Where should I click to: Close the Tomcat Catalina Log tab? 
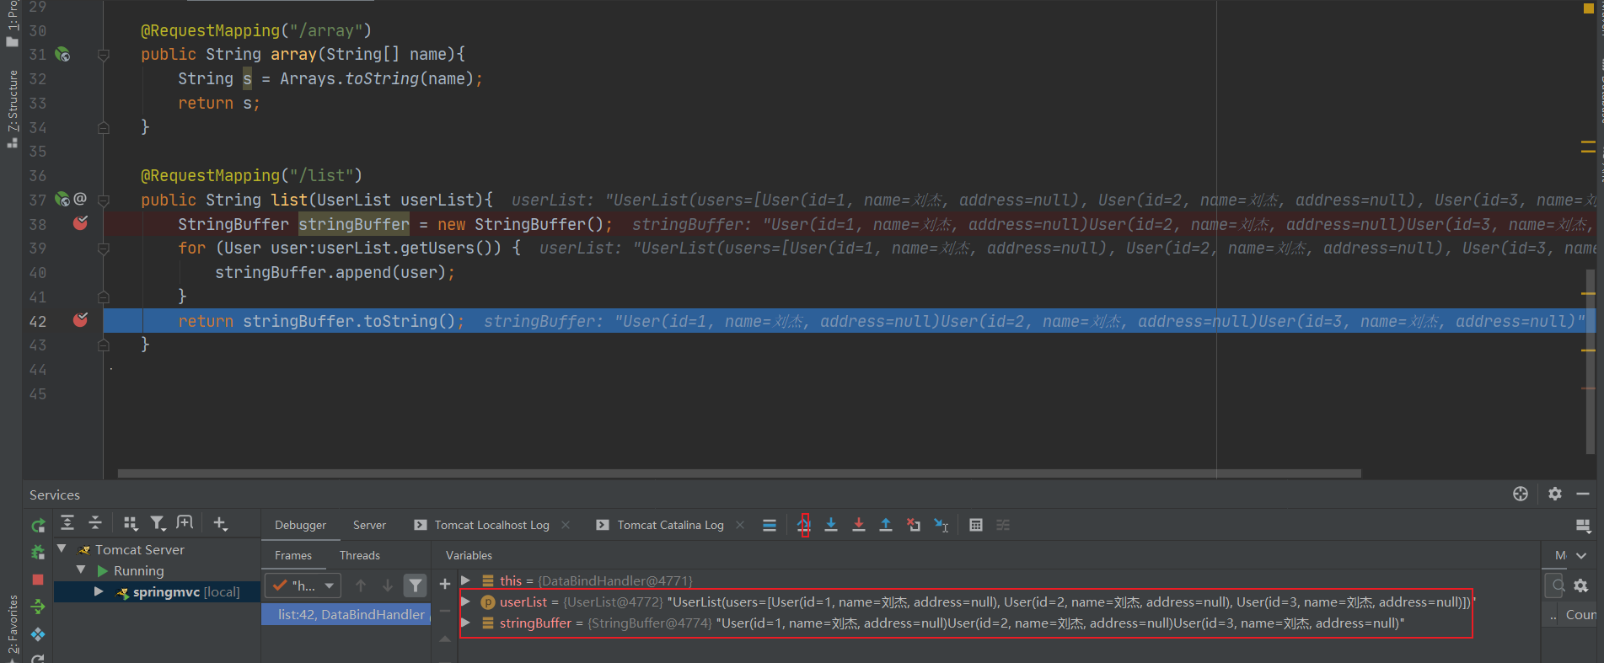[740, 525]
